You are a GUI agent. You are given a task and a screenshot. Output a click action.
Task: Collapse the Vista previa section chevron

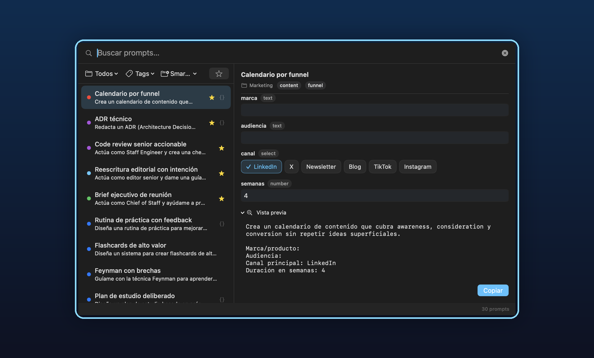(x=243, y=213)
